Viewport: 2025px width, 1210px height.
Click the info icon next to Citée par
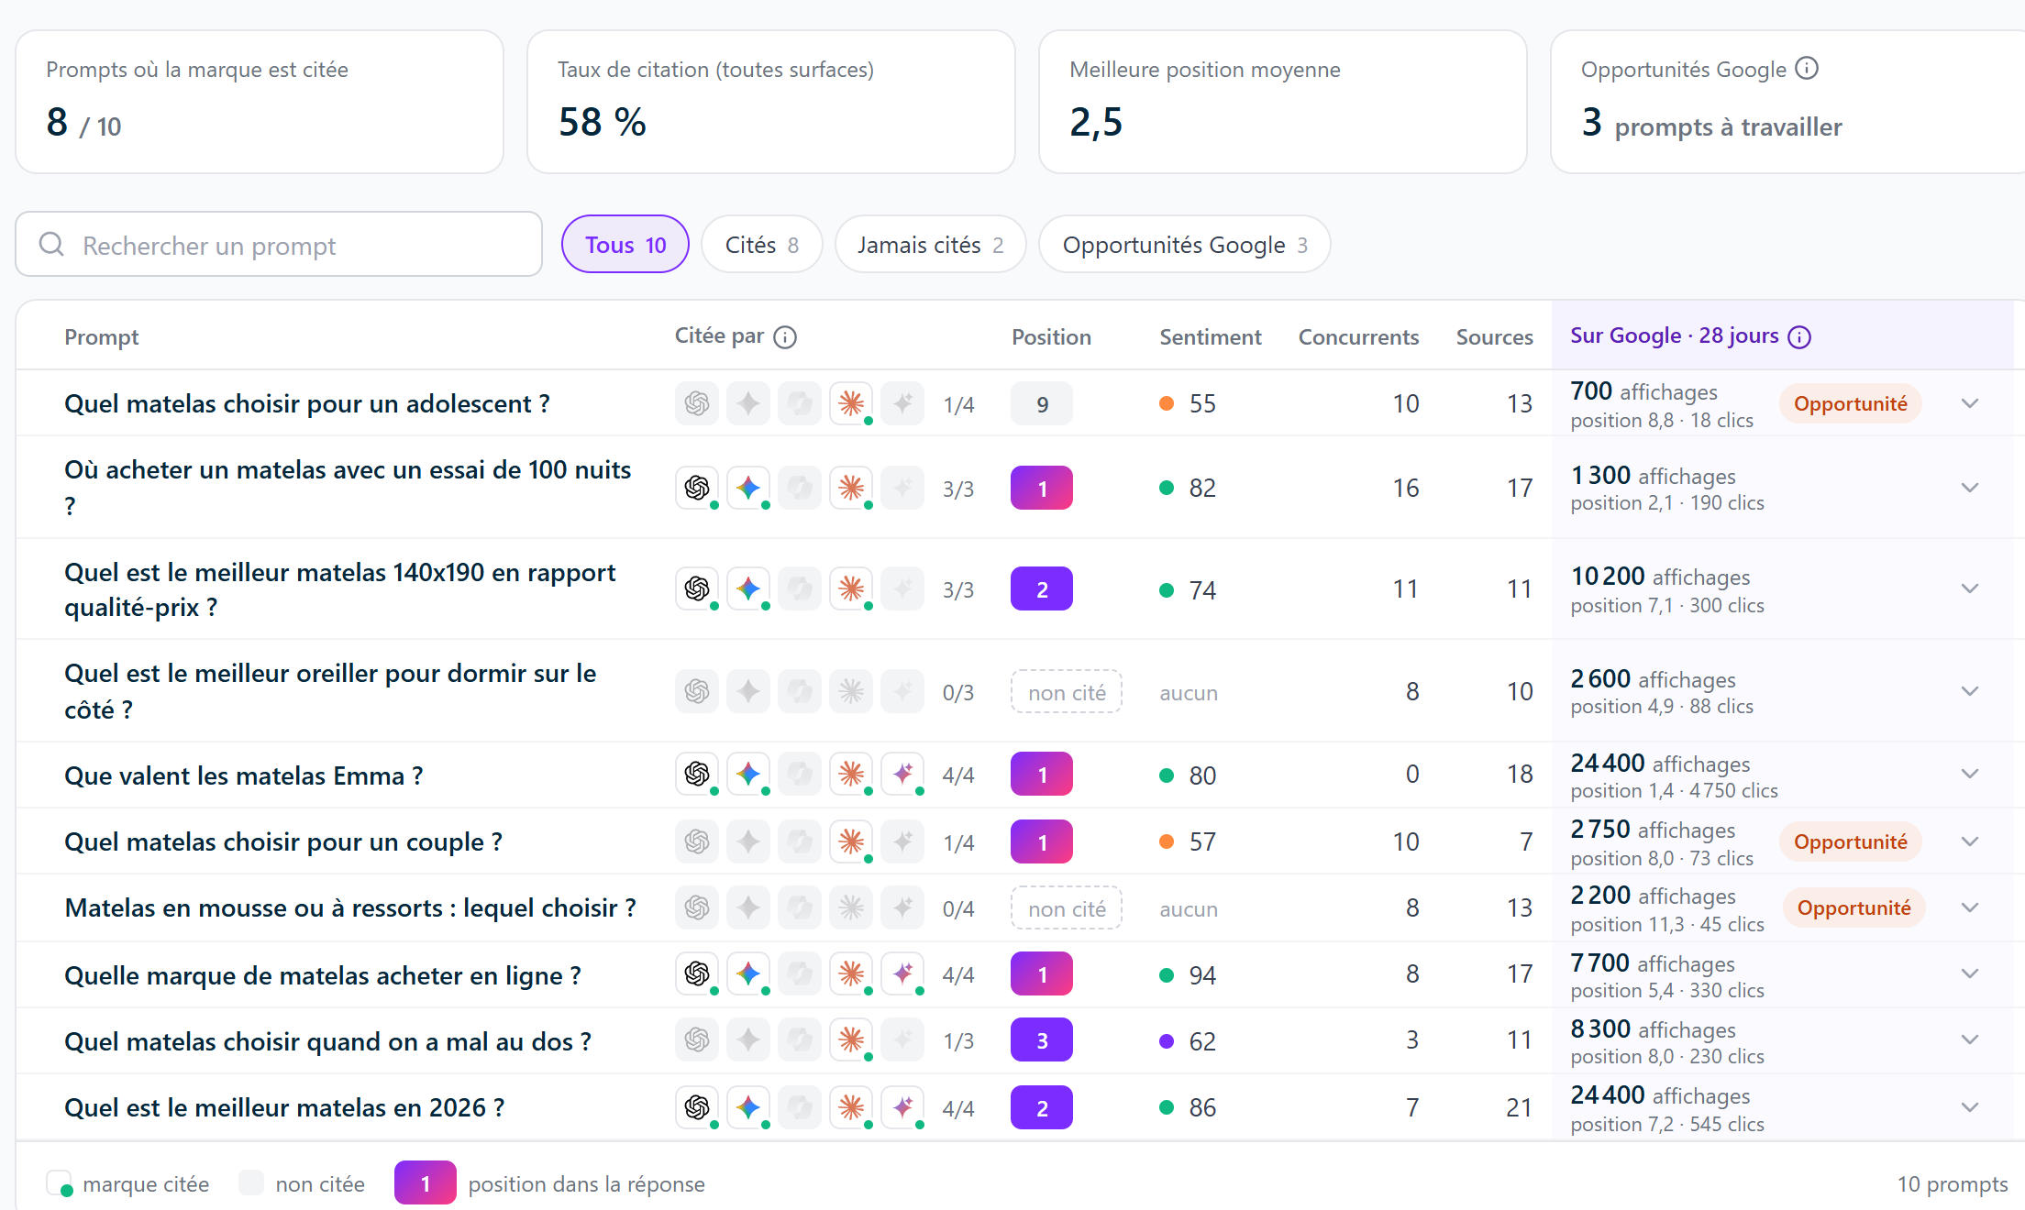pos(785,337)
